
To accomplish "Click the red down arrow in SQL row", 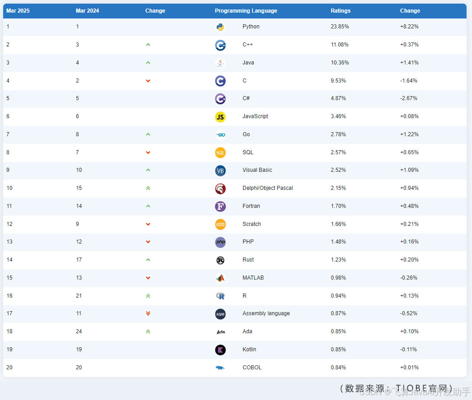I will click(148, 152).
